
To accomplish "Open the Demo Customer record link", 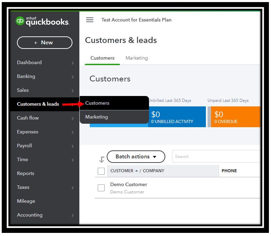I will tap(129, 184).
